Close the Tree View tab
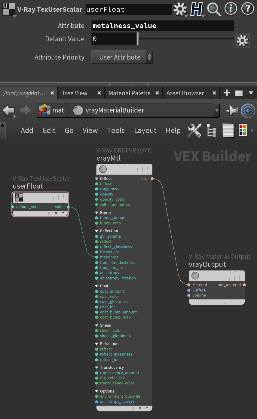This screenshot has height=419, width=257. pyautogui.click(x=99, y=93)
